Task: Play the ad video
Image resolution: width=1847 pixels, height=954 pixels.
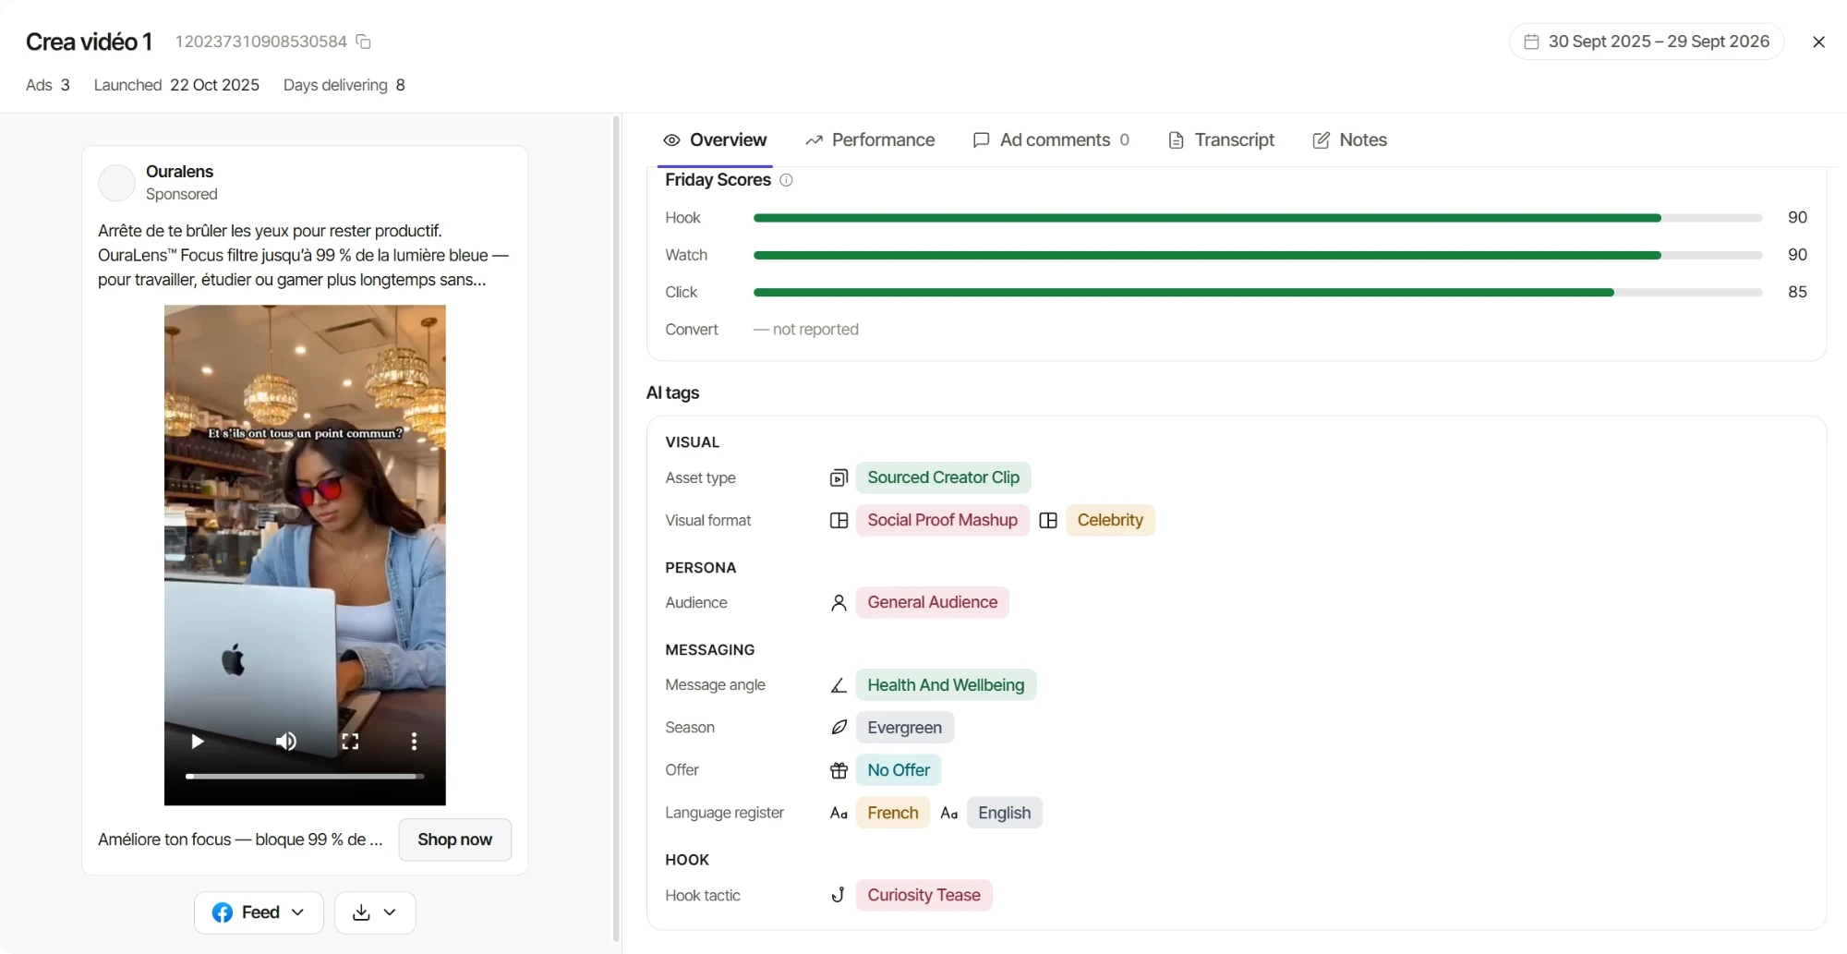Action: [197, 742]
